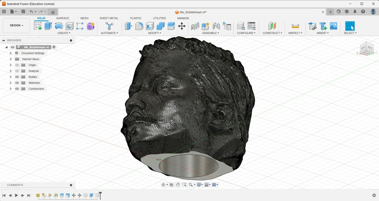Expand the Document Settings node

coord(11,53)
